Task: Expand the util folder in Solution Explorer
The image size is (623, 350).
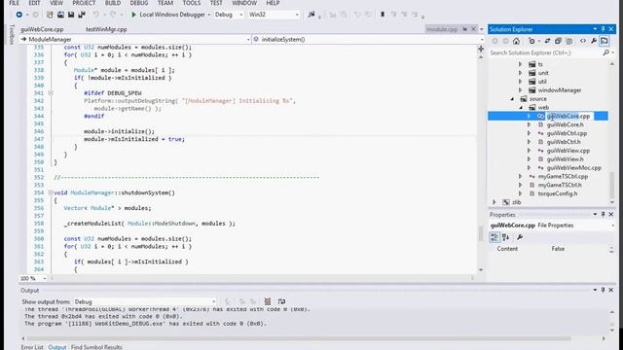Action: [x=520, y=82]
